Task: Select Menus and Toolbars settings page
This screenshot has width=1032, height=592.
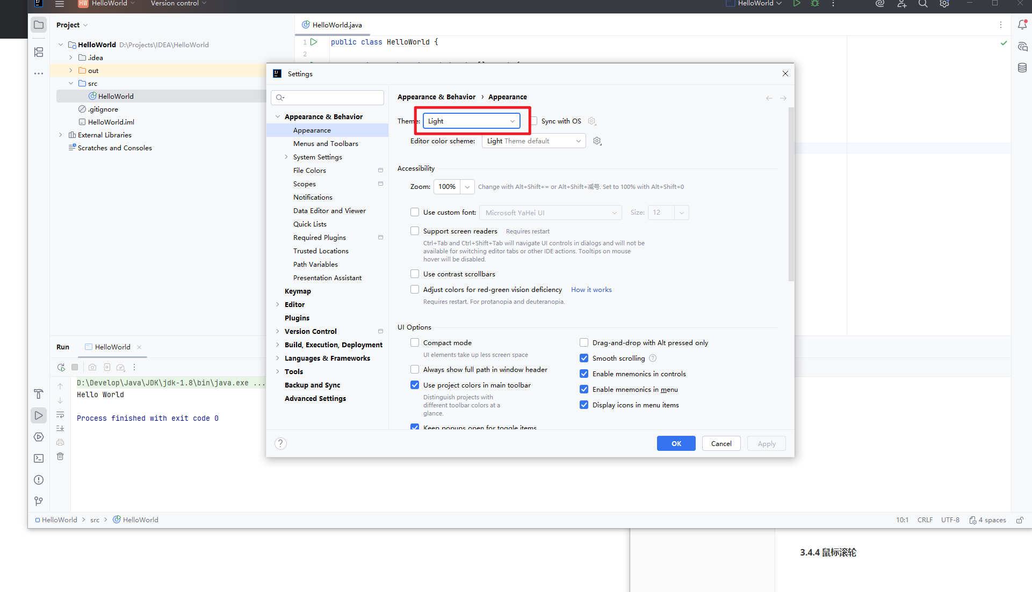Action: (x=326, y=144)
